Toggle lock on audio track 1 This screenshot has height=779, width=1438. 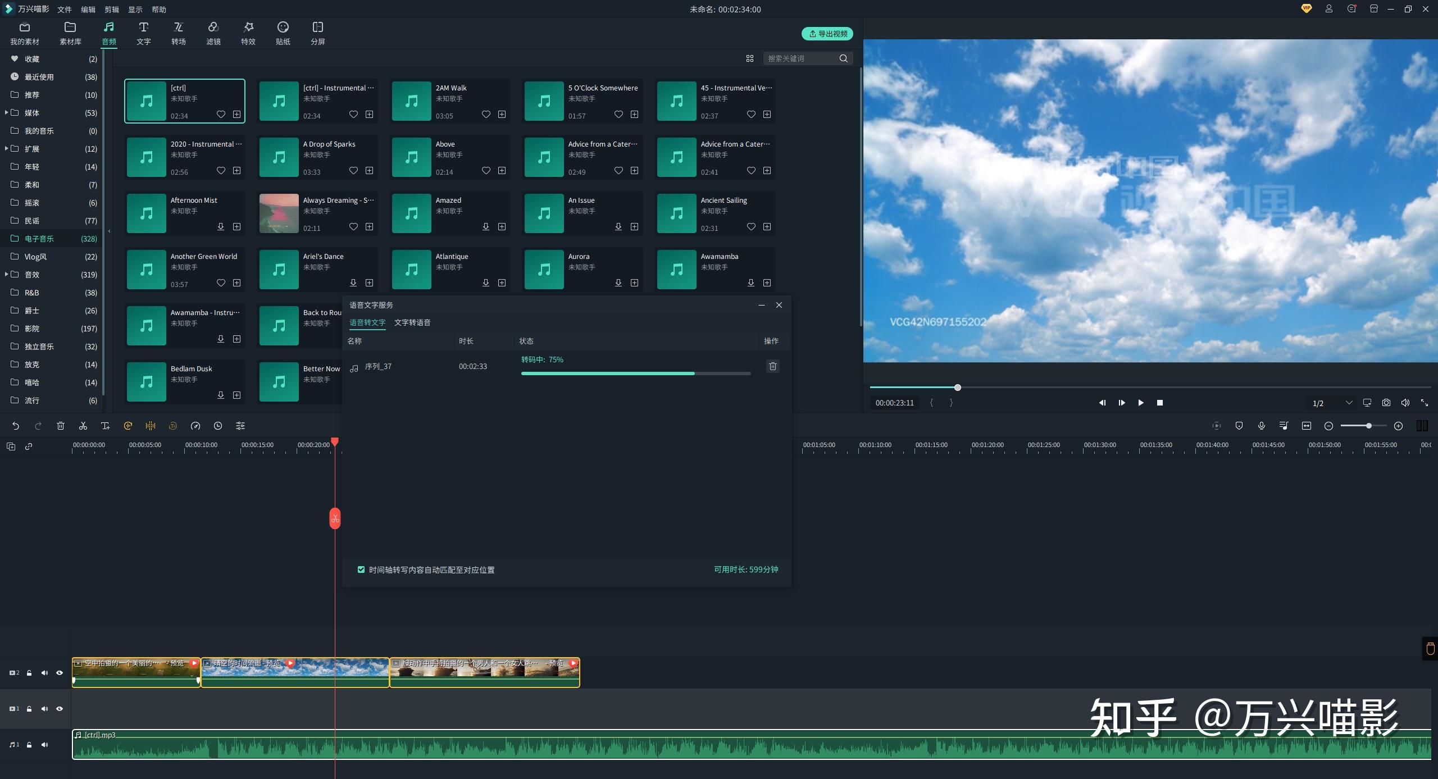click(x=29, y=745)
